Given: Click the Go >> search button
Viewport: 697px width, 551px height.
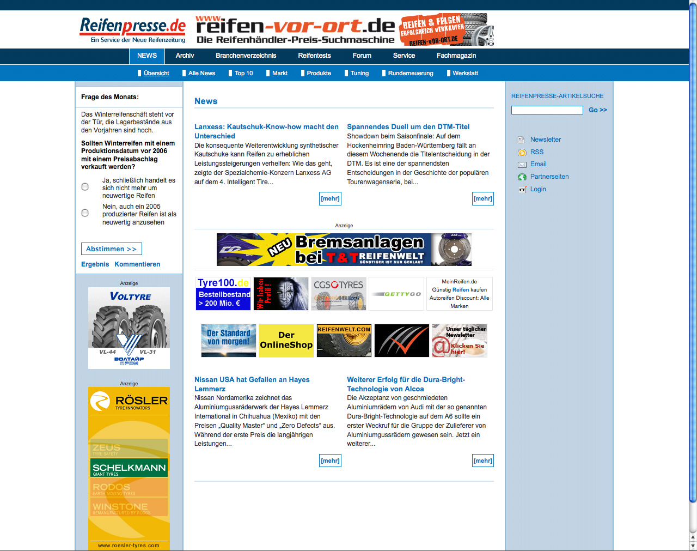Looking at the screenshot, I should click(x=598, y=110).
